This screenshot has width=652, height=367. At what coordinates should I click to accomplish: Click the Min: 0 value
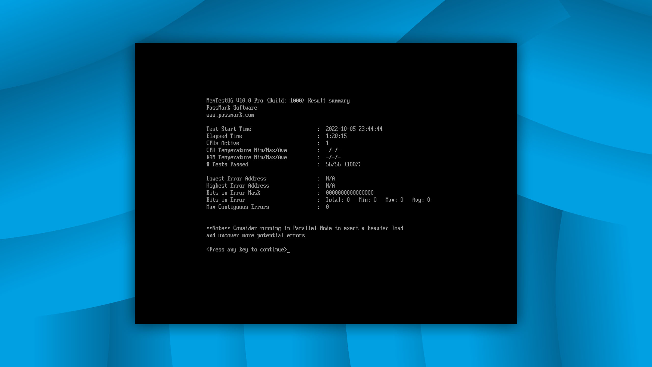pyautogui.click(x=368, y=200)
